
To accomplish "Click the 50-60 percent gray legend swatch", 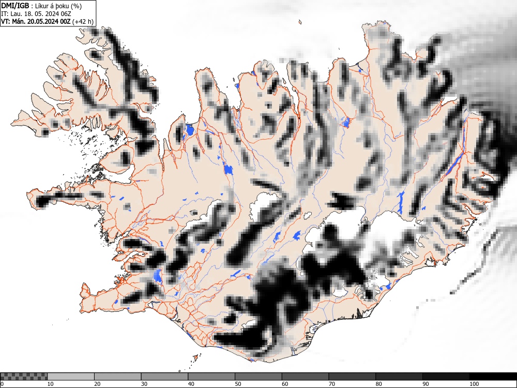I will click(258, 377).
